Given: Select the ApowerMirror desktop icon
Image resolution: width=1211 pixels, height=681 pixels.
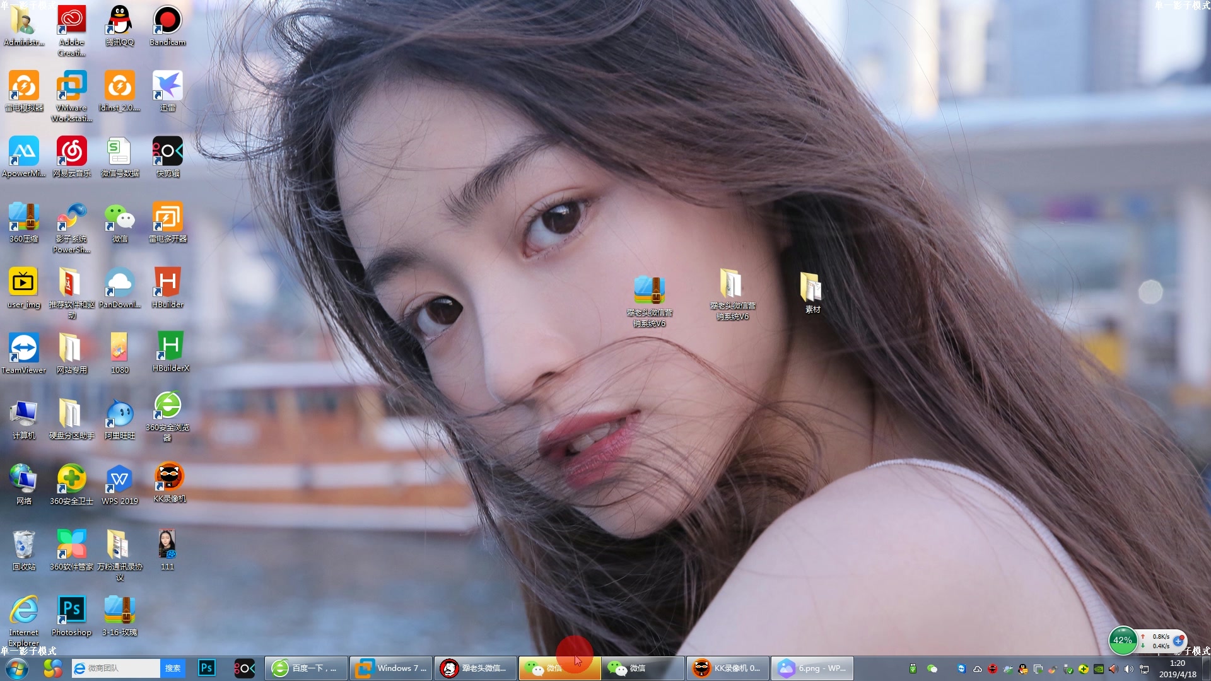Looking at the screenshot, I should 23,157.
